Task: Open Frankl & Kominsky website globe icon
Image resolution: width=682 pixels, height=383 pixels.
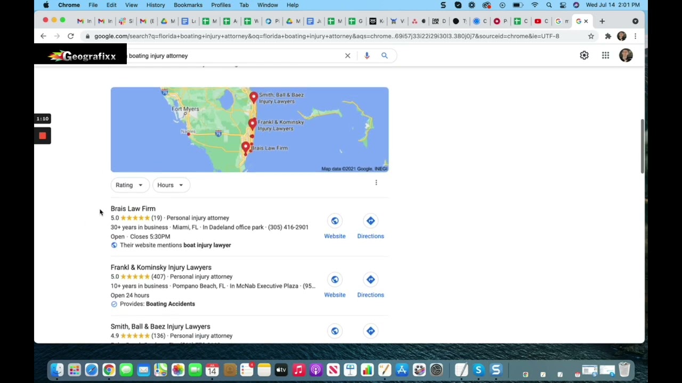Action: 335,279
